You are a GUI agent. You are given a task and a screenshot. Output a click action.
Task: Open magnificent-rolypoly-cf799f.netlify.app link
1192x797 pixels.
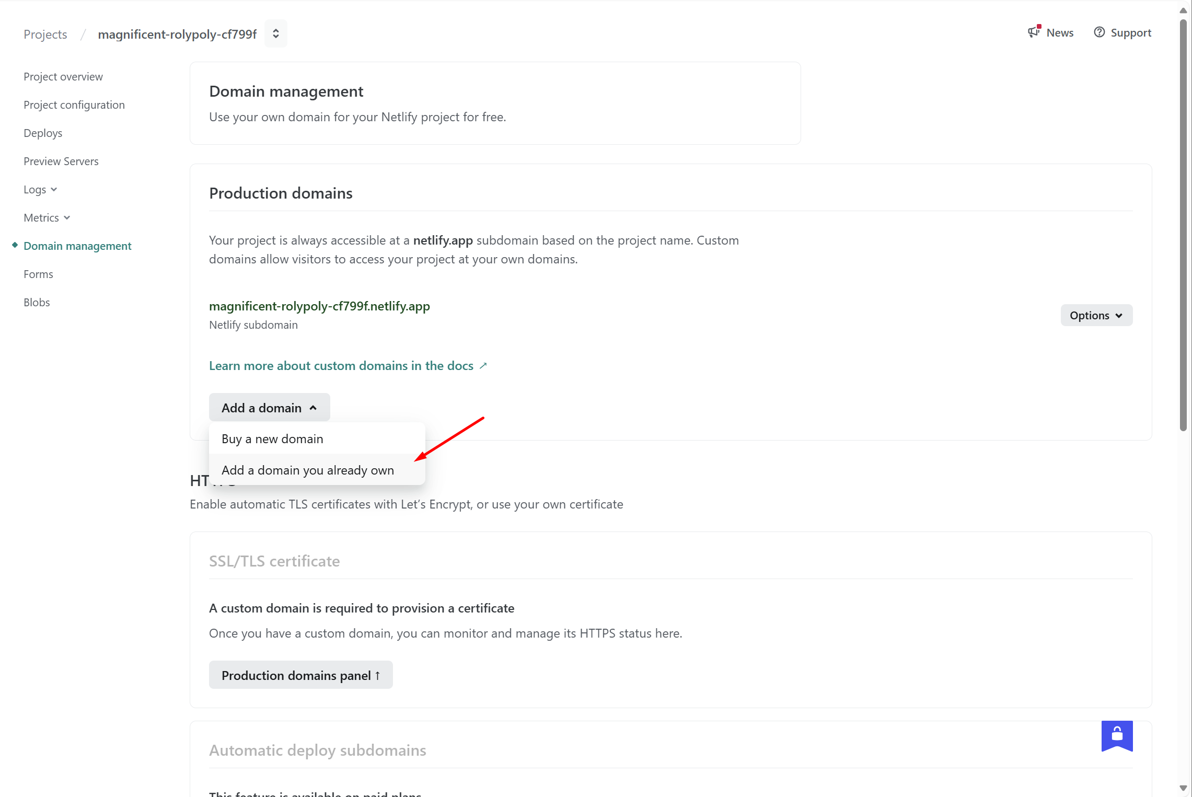[x=319, y=306]
